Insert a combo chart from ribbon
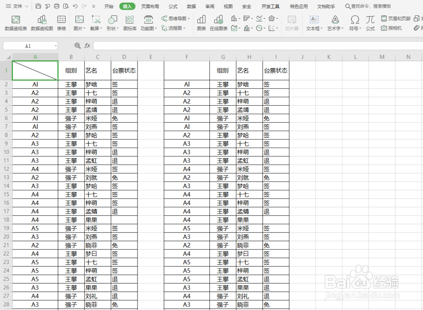The image size is (423, 310). click(x=248, y=28)
